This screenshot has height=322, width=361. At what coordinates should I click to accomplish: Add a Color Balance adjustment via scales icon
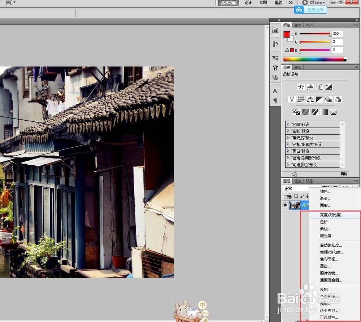point(310,99)
